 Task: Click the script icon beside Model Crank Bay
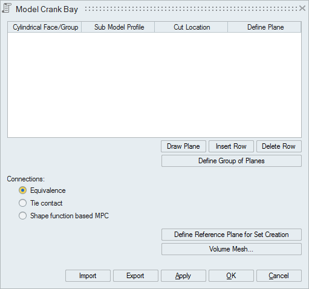pyautogui.click(x=7, y=8)
